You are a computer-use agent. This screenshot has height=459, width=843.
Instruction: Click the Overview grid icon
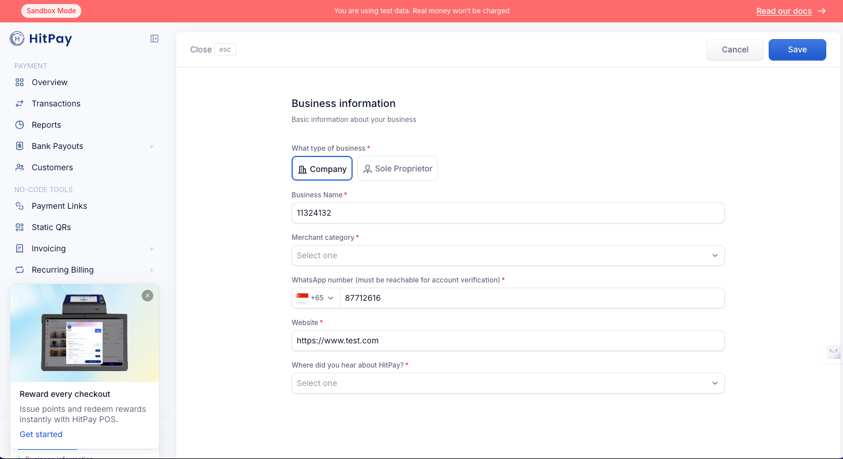point(20,82)
